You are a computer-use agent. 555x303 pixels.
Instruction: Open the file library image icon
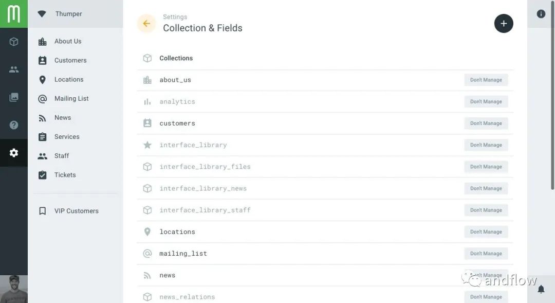click(14, 97)
